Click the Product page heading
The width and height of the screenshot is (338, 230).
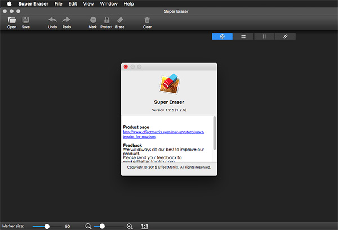[x=136, y=127]
